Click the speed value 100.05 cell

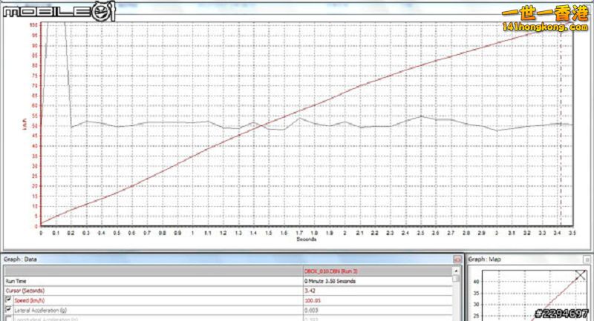[x=313, y=301]
